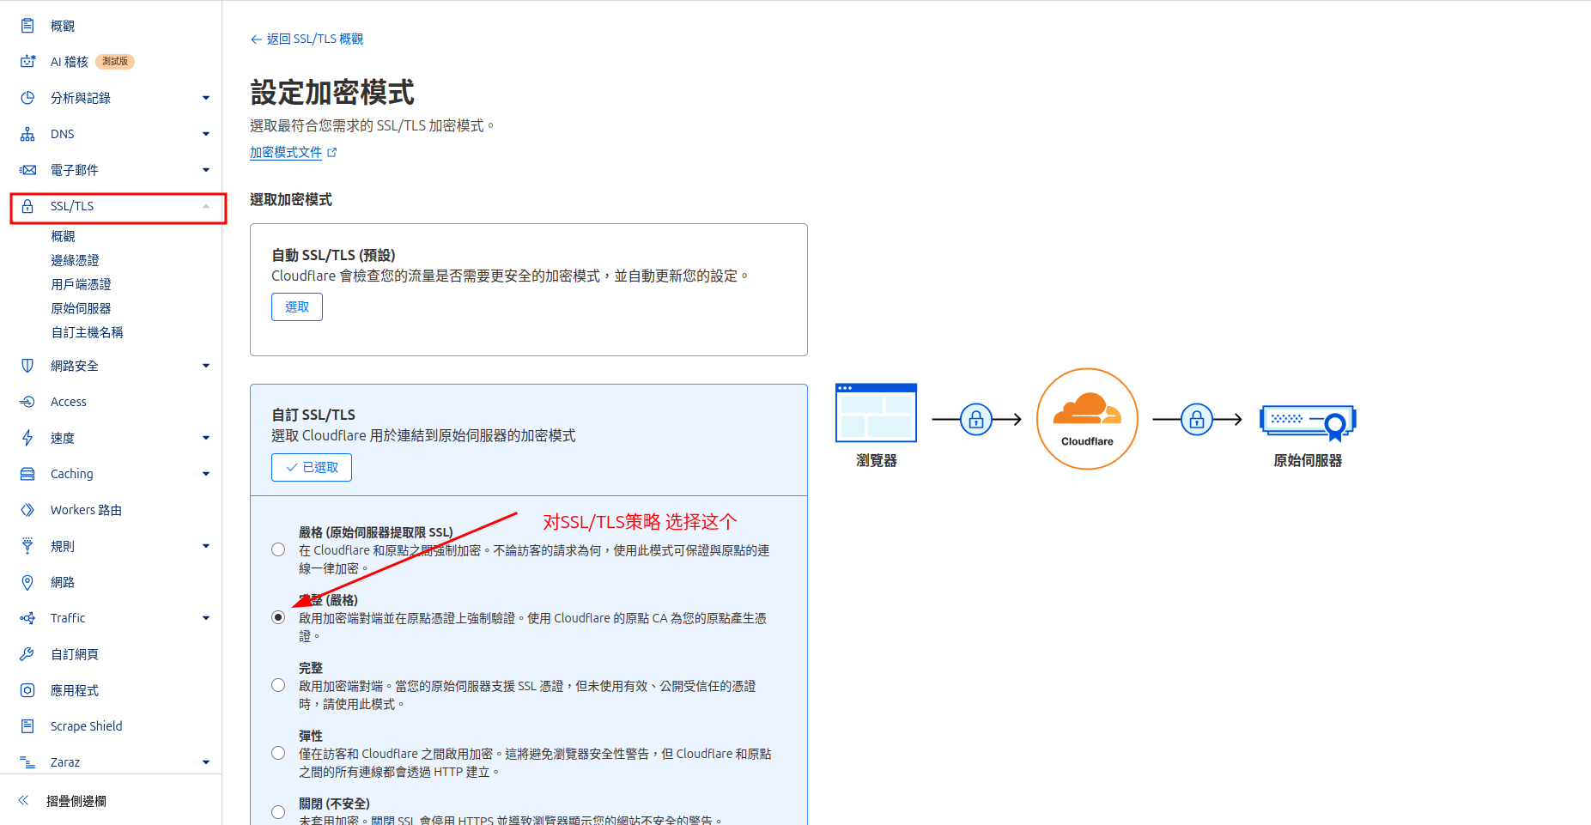Screen dimensions: 1591x825
Task: Click the Workers 路由 diamond icon
Action: pos(27,510)
